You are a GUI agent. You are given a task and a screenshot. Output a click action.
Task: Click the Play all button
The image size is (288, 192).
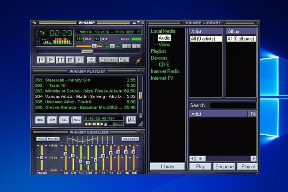pos(248,167)
